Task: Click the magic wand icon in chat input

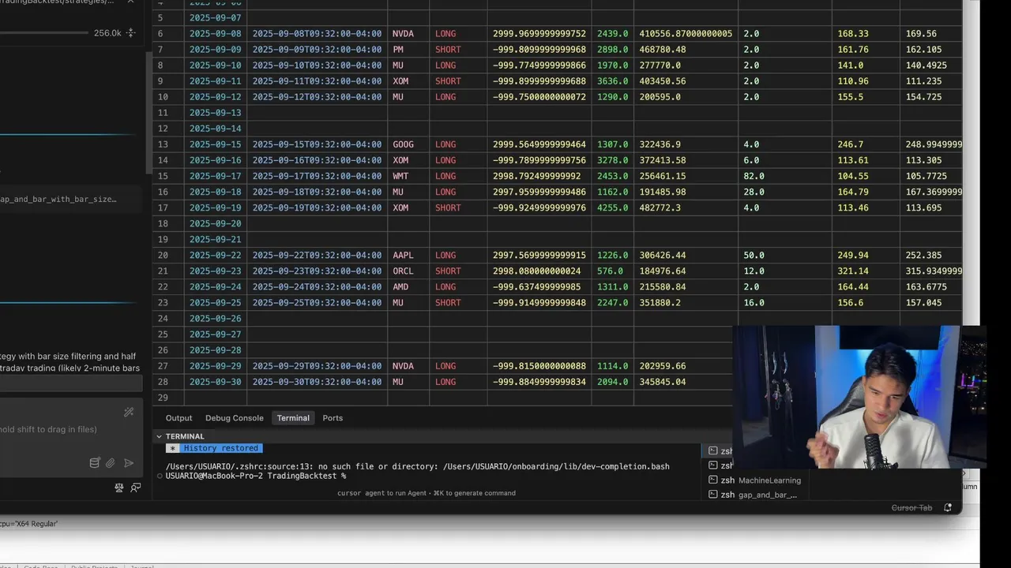Action: (x=129, y=412)
